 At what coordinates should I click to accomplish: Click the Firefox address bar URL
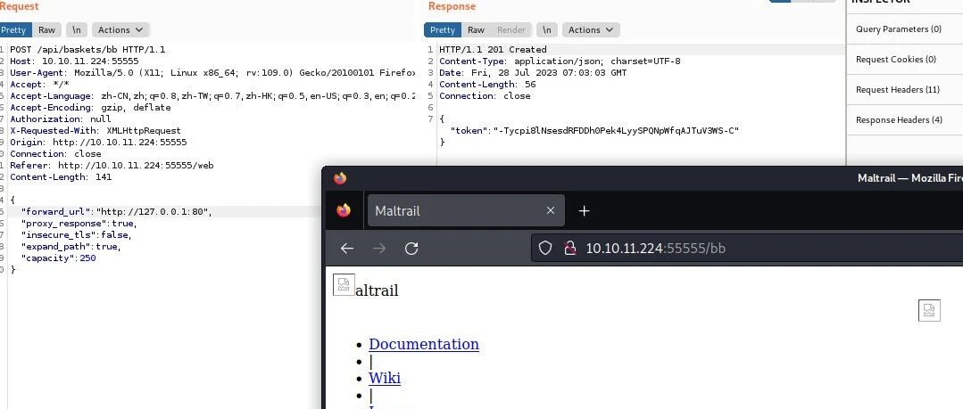coord(656,248)
